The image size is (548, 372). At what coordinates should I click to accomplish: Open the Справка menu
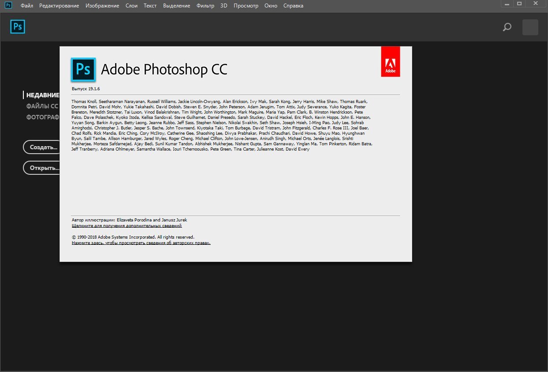[293, 6]
